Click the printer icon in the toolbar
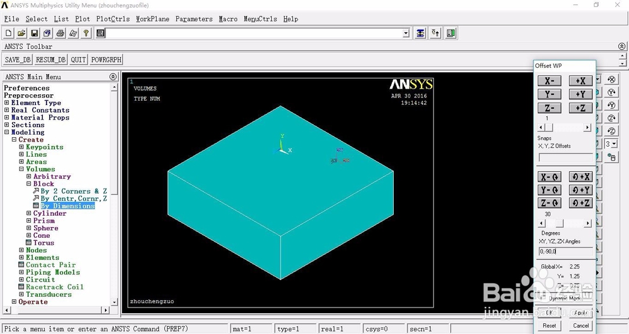 pyautogui.click(x=60, y=33)
